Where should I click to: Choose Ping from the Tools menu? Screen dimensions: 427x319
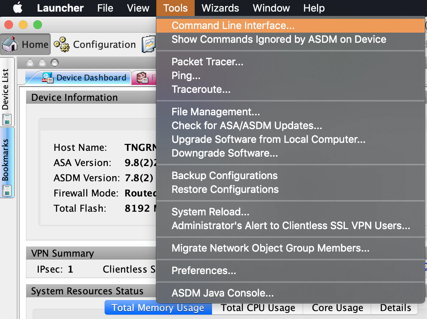(186, 75)
